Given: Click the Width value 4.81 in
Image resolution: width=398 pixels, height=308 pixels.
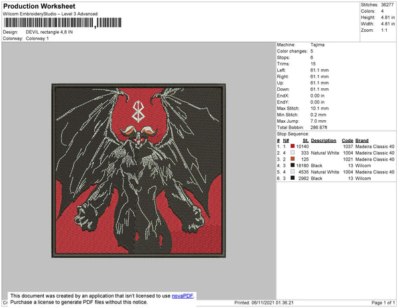Looking at the screenshot, I should (x=388, y=24).
